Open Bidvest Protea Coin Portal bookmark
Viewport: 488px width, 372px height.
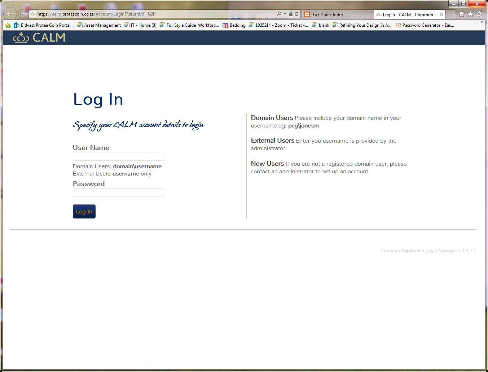point(44,25)
